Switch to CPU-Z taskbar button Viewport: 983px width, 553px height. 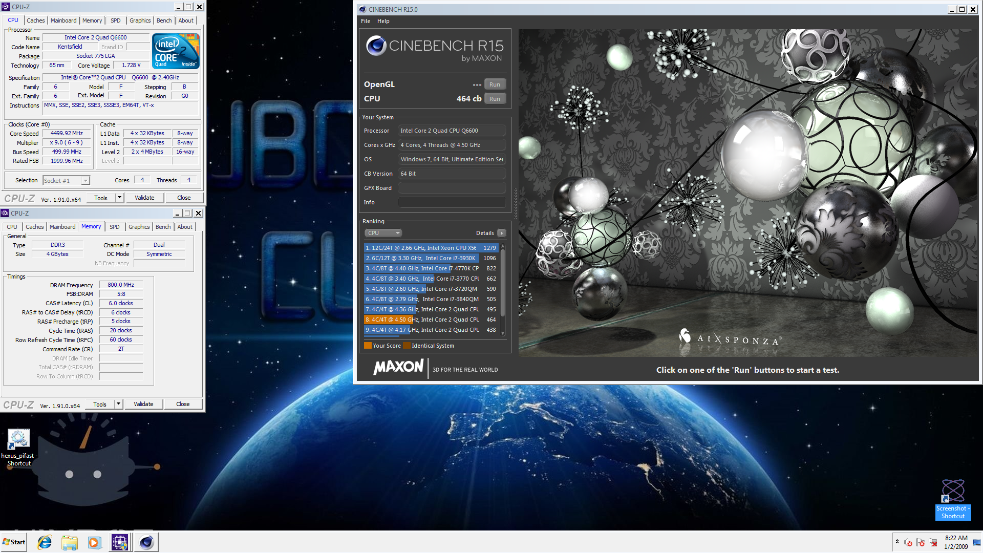click(120, 542)
